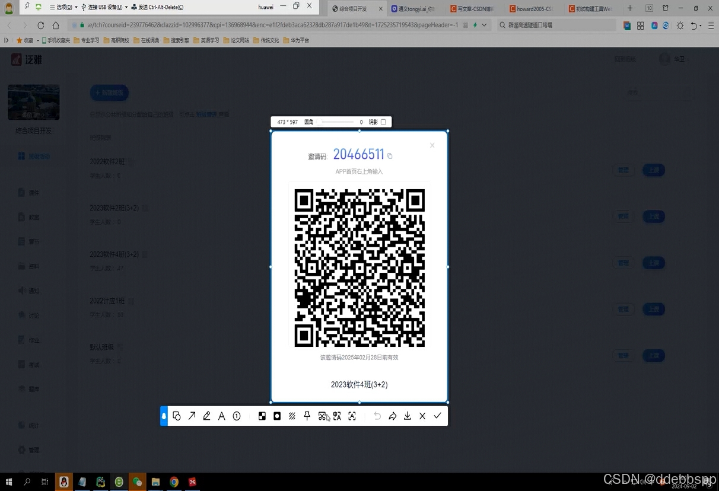Confirm the screenshot with the checkmark
This screenshot has width=719, height=491.
(437, 416)
